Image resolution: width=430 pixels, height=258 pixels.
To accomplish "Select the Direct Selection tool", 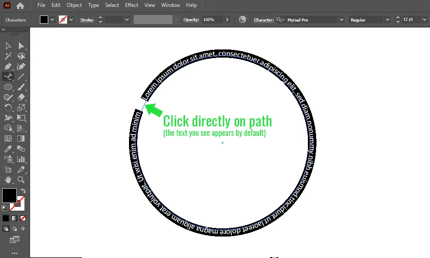I will pyautogui.click(x=21, y=46).
